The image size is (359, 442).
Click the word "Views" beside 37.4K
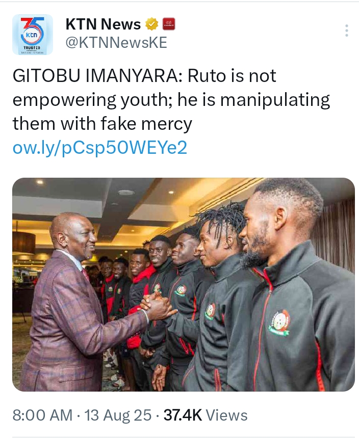tap(226, 415)
